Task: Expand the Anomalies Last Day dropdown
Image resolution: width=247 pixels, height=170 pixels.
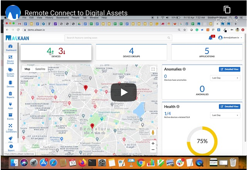Action: 225,78
